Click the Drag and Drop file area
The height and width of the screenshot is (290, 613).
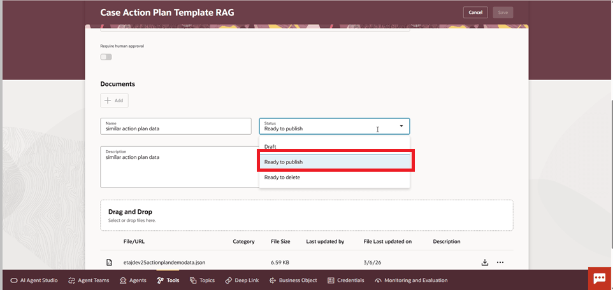pos(307,215)
